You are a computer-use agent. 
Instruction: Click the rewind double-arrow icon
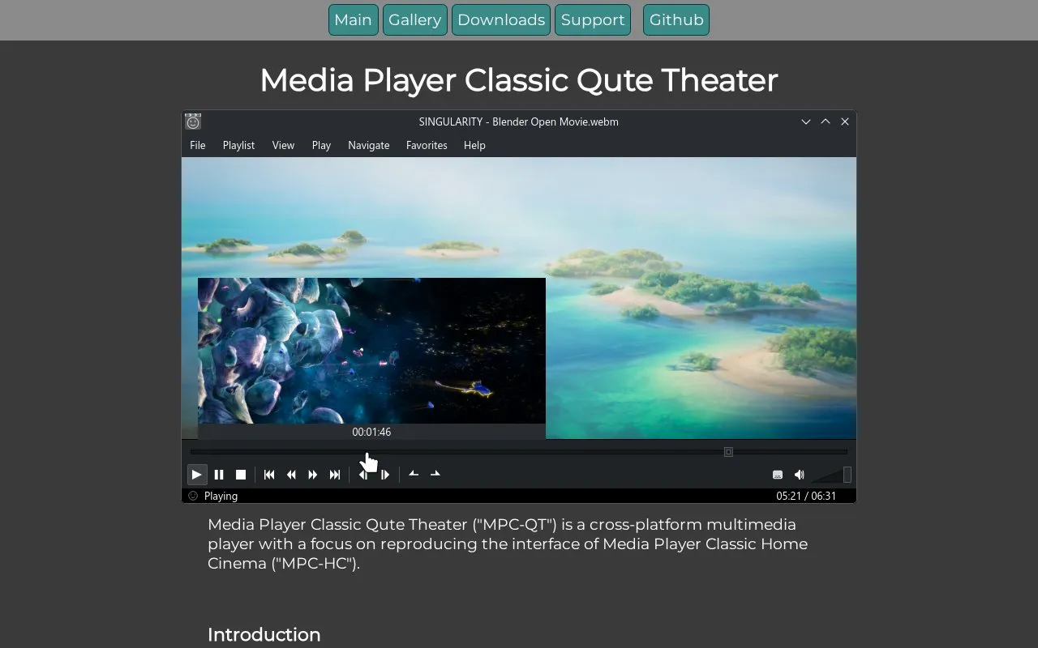click(291, 475)
